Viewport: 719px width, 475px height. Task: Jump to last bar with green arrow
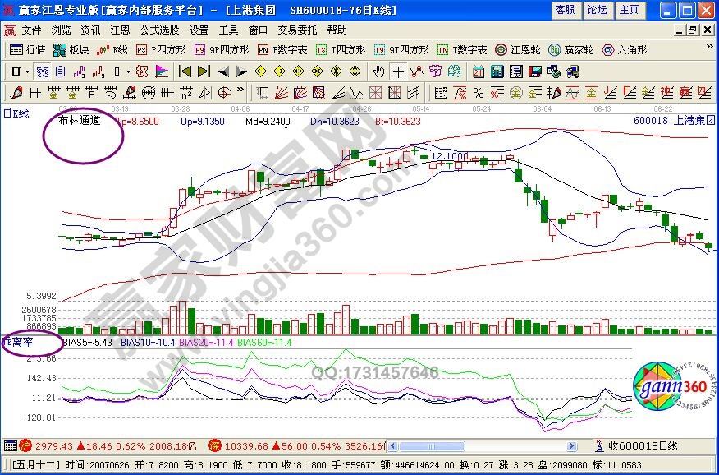coord(204,71)
